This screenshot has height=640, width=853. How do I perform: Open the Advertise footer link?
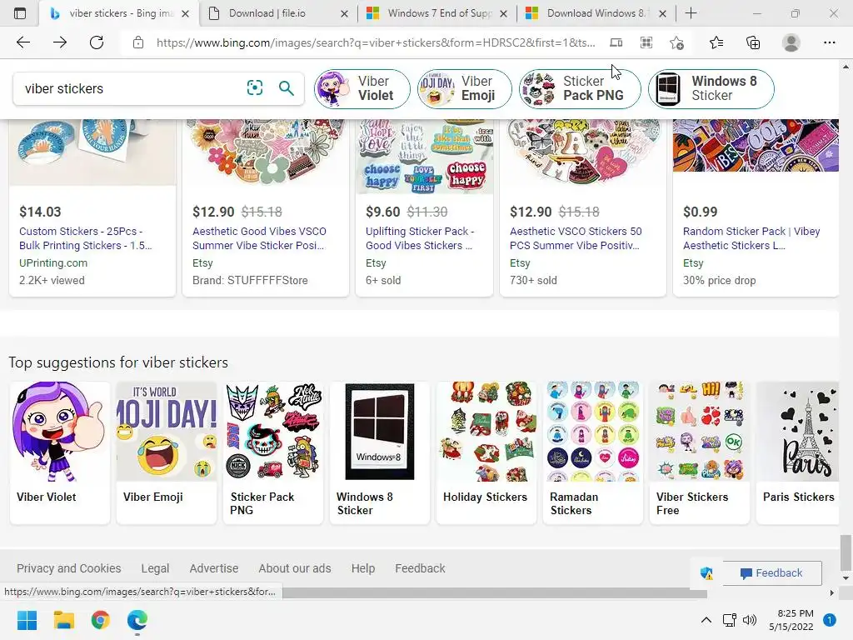pos(214,568)
